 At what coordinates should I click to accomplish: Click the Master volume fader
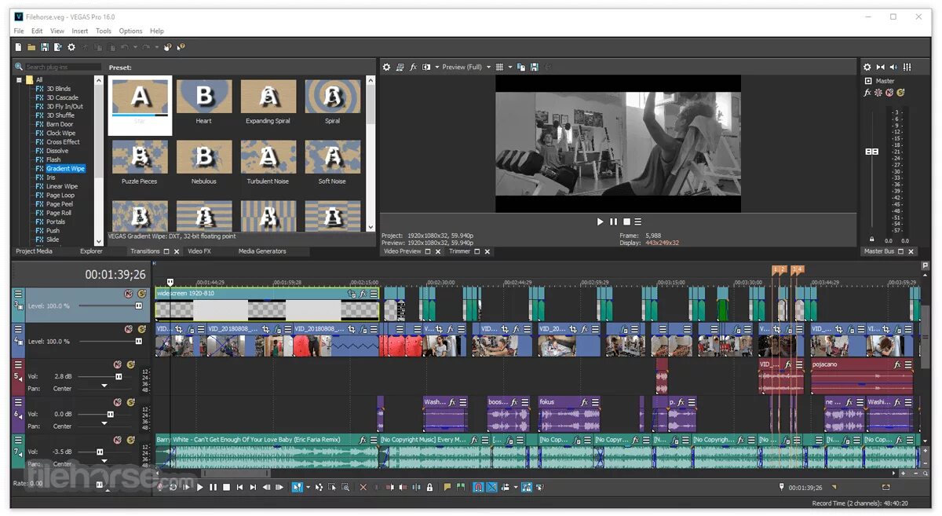click(871, 149)
